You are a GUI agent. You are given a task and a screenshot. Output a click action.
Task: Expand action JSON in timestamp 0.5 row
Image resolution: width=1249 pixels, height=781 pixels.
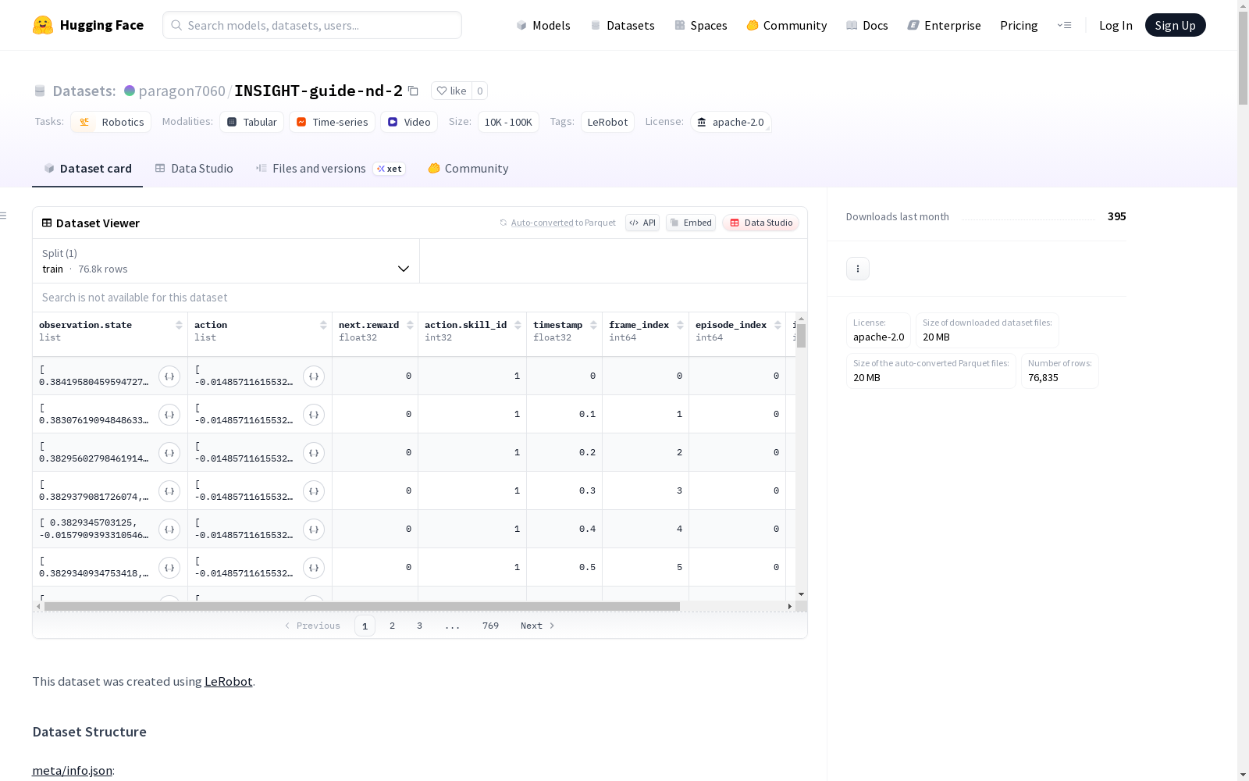point(314,568)
